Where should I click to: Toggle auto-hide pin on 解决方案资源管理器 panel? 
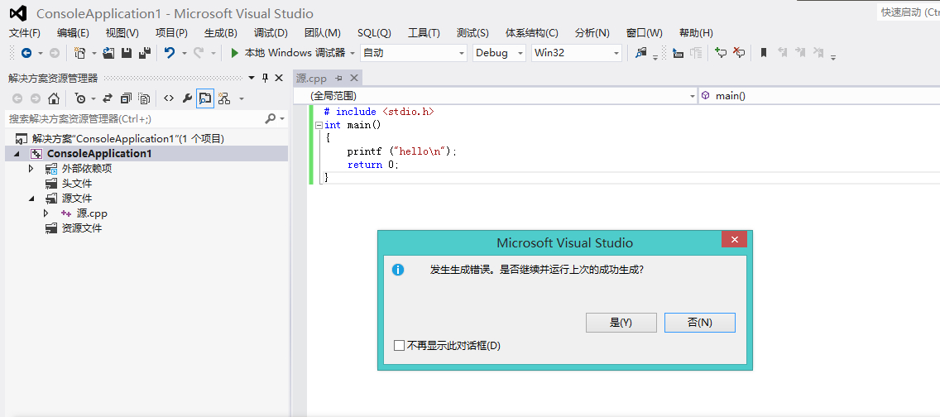[x=266, y=78]
